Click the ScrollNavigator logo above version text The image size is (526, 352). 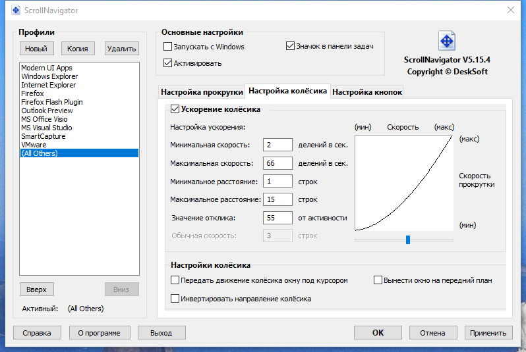(446, 41)
